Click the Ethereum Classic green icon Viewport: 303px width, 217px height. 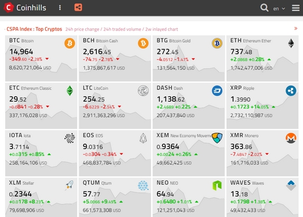click(70, 90)
